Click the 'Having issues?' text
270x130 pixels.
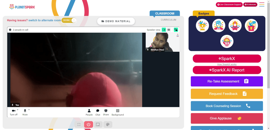click(x=17, y=20)
